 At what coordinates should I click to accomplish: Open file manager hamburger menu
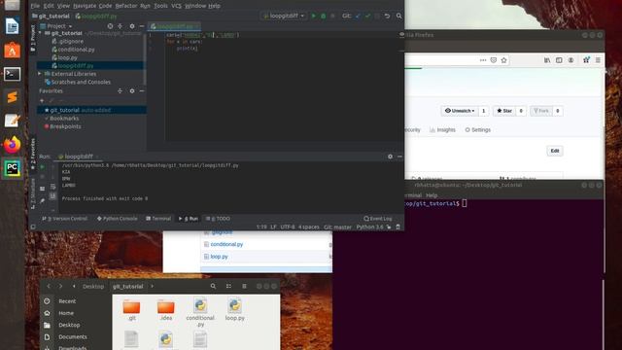pos(244,286)
